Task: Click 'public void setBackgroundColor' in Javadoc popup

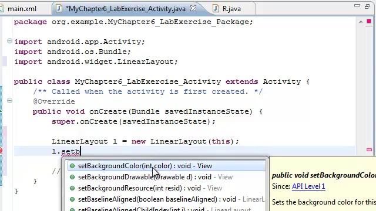Action: click(x=324, y=175)
